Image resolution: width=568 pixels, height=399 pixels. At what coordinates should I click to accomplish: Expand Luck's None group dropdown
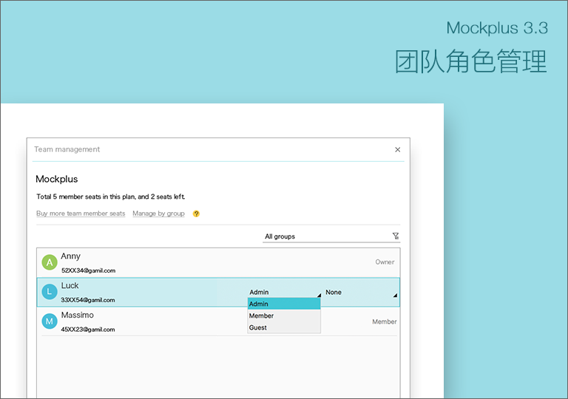tap(361, 292)
